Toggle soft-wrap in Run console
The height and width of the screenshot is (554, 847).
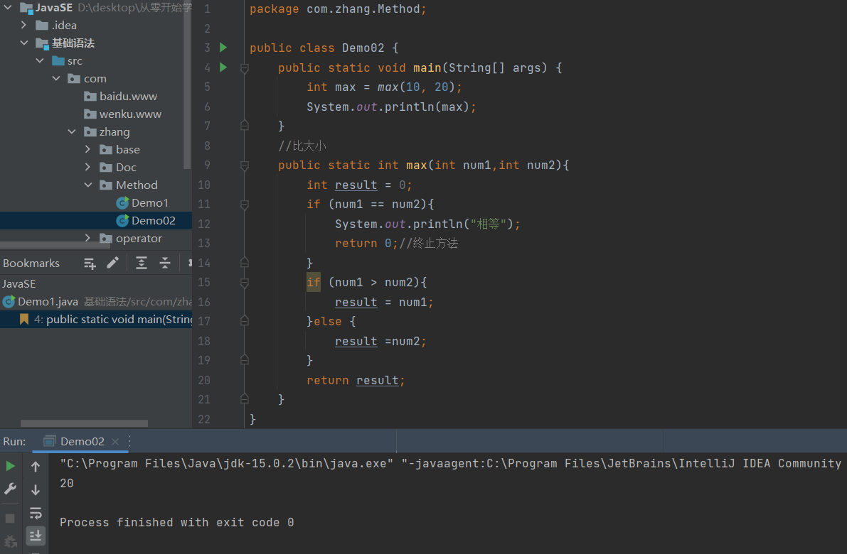coord(35,513)
